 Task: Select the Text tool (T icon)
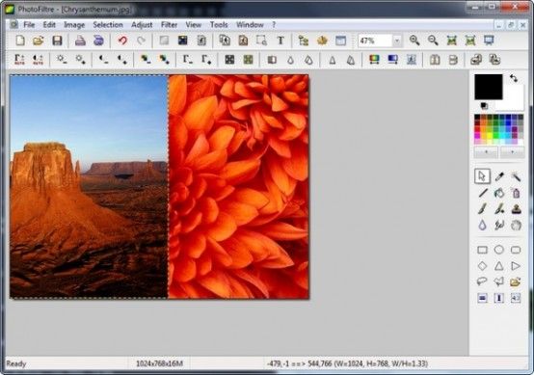pyautogui.click(x=280, y=40)
